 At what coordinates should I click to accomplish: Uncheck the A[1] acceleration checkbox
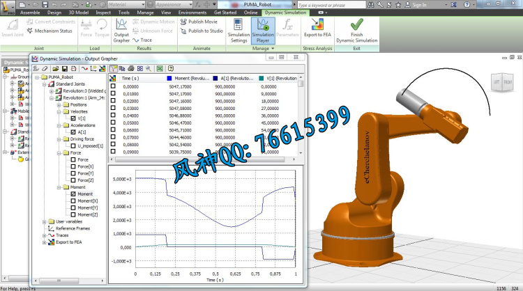click(x=73, y=132)
